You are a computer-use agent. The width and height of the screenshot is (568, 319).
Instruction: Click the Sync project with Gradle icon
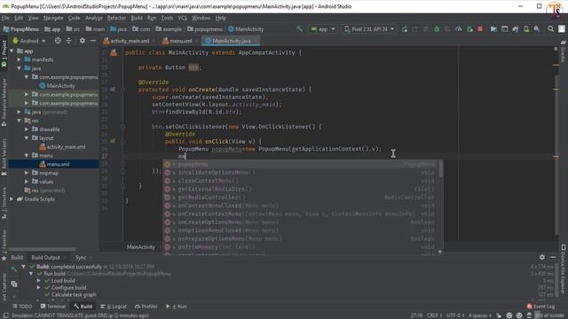[515, 29]
